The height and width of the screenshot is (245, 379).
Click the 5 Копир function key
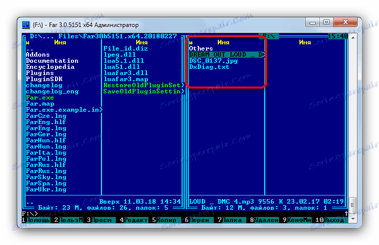pos(166,220)
